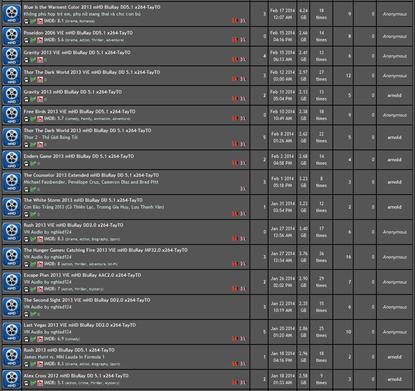
Task: Click the mHD category icon for Poseidon 2006
Action: click(x=12, y=36)
